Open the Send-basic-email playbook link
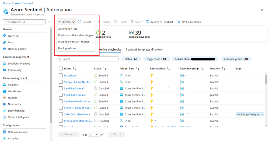The width and height of the screenshot is (269, 141). [74, 88]
